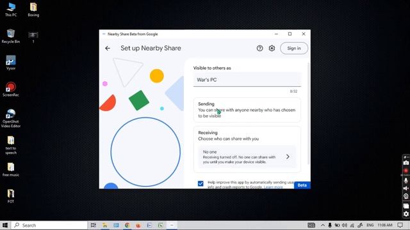
Task: Switch to the active Nearby Share taskbar item
Action: point(172,225)
